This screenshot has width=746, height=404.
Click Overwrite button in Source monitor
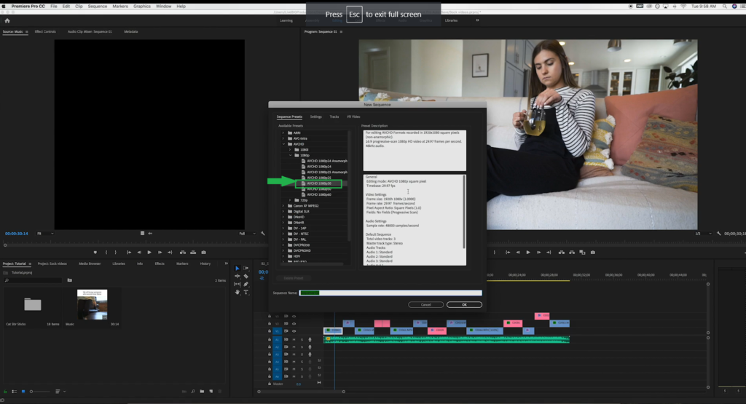(x=193, y=253)
